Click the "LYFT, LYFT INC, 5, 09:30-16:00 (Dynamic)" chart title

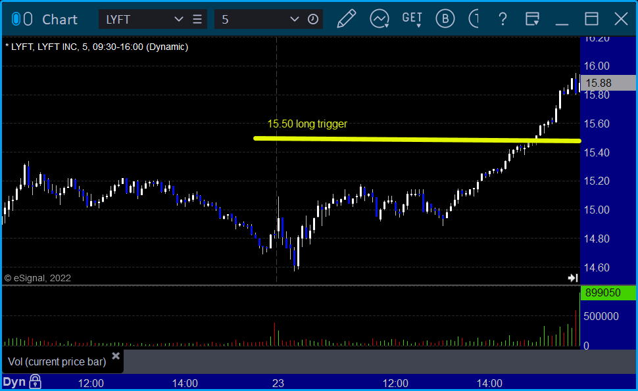(97, 47)
